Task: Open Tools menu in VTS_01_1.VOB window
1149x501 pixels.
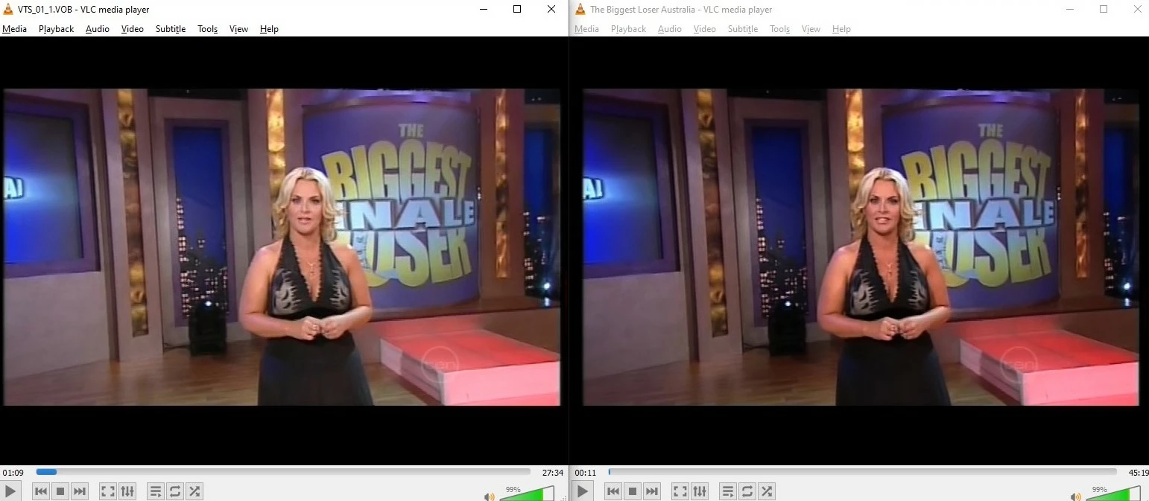Action: 208,29
